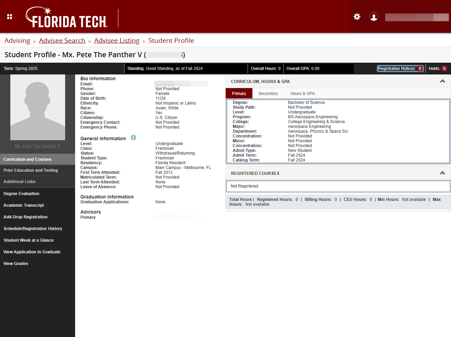This screenshot has height=337, width=451.
Task: Open the Advisee Search breadcrumb link
Action: point(62,40)
